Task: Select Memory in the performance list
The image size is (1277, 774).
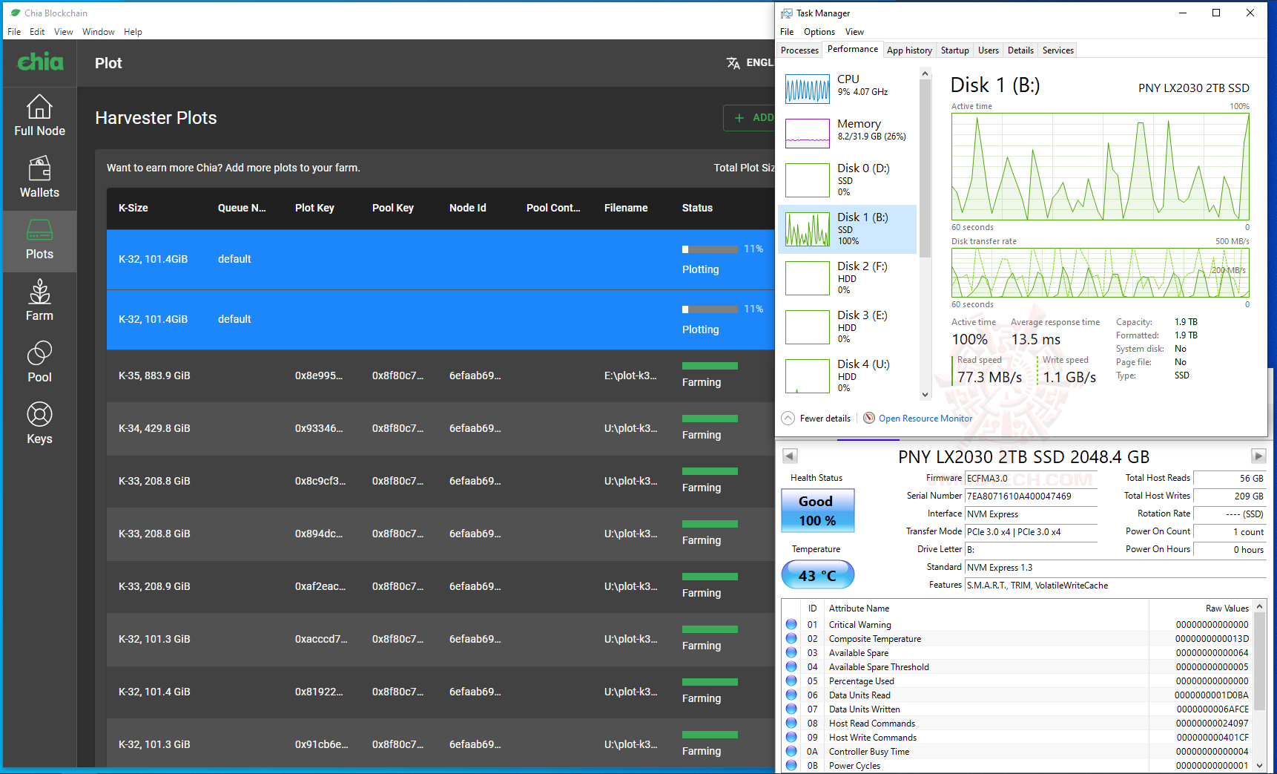Action: click(847, 134)
